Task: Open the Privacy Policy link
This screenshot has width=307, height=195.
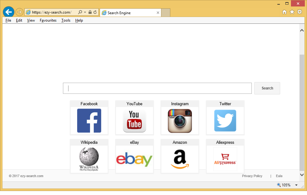Action: click(252, 176)
